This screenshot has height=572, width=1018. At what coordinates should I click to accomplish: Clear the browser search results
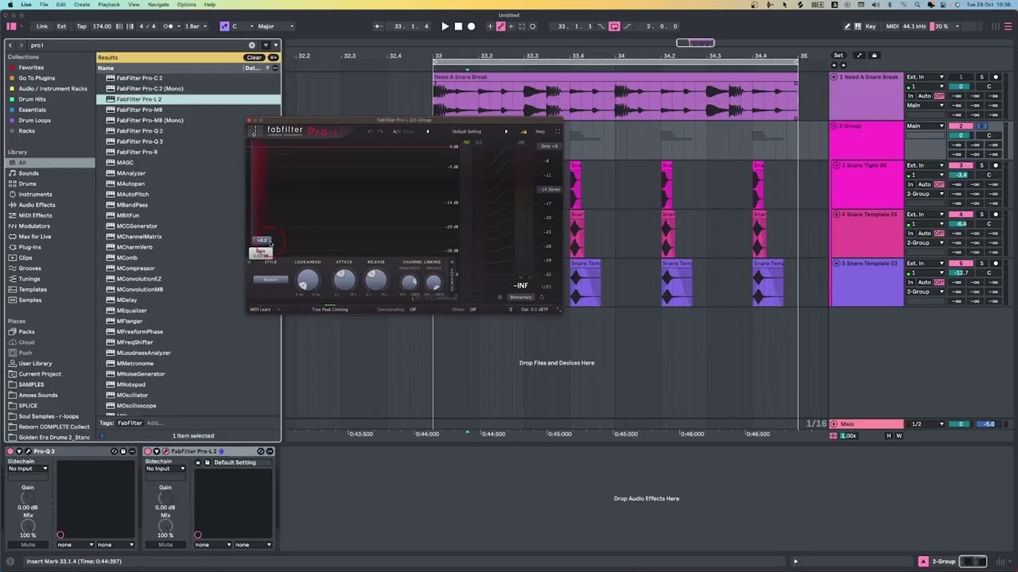tap(254, 57)
